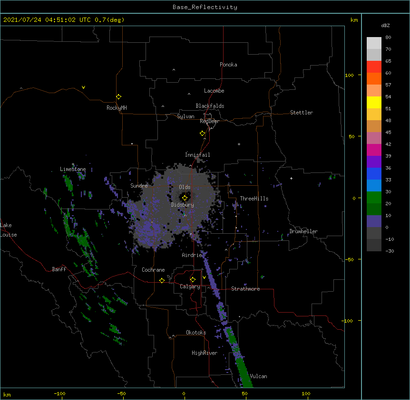Click the Base_Reflectivity title text
410x400 pixels.
(205, 7)
